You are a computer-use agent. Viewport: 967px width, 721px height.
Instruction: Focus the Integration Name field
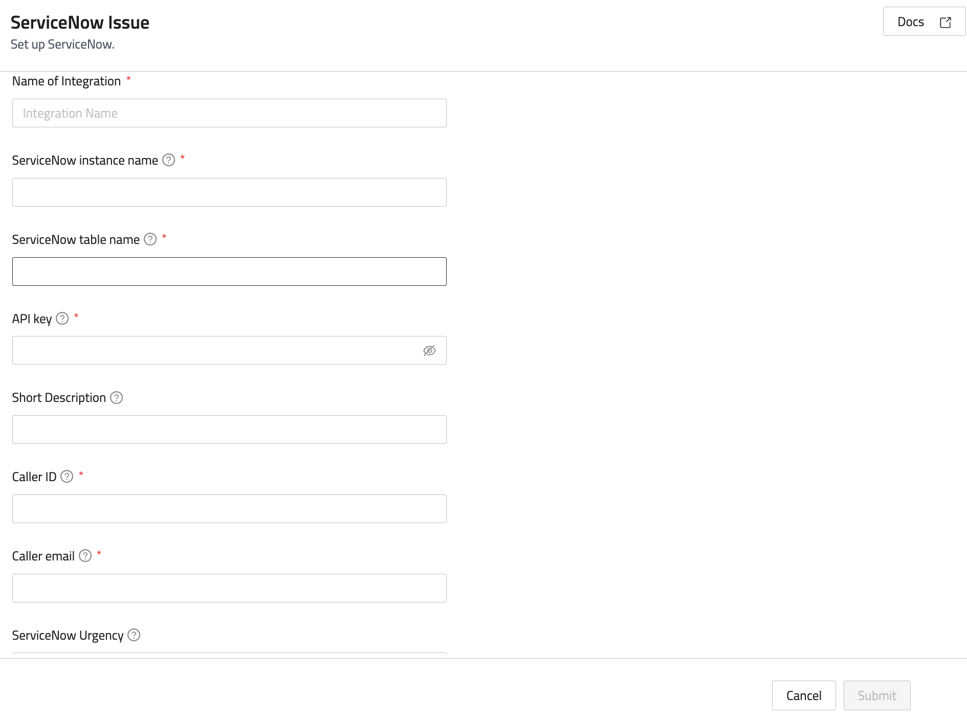click(229, 113)
